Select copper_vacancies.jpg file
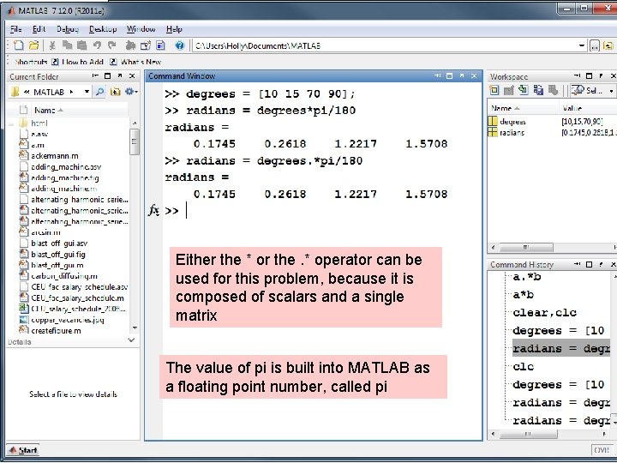The image size is (617, 463). pyautogui.click(x=68, y=320)
